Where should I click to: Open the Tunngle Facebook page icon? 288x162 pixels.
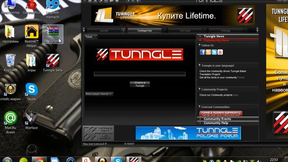(x=202, y=52)
